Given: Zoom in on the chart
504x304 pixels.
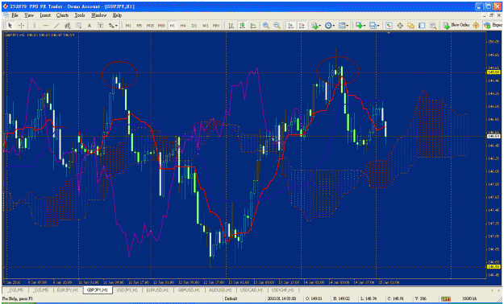Looking at the screenshot, I should click(266, 26).
